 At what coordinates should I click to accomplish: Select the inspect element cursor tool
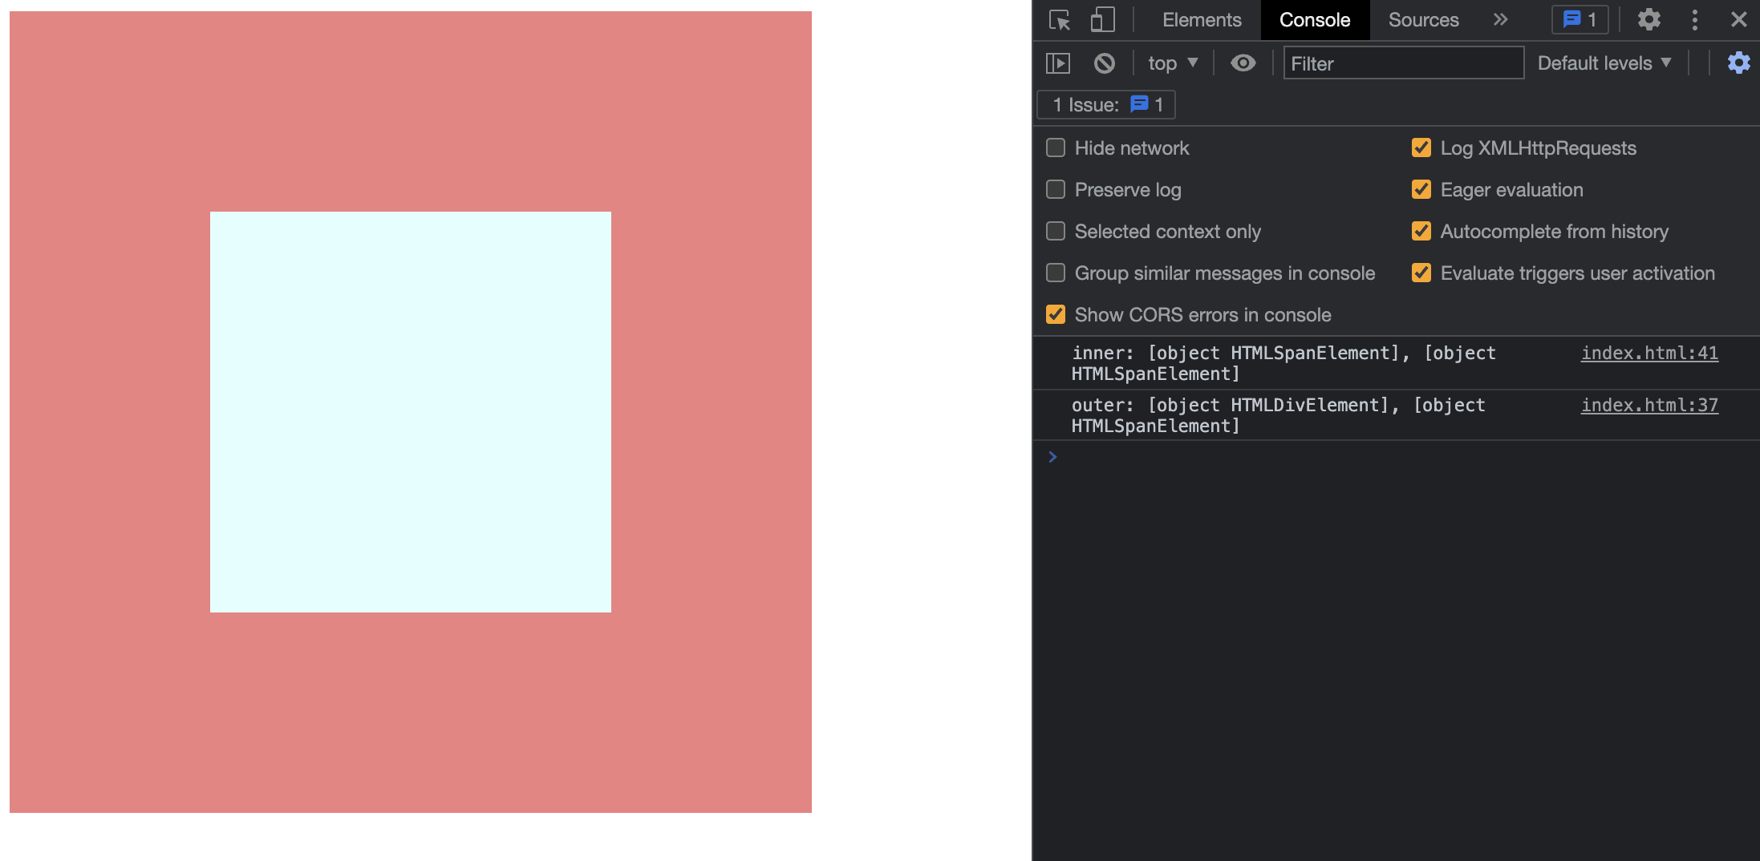tap(1059, 20)
